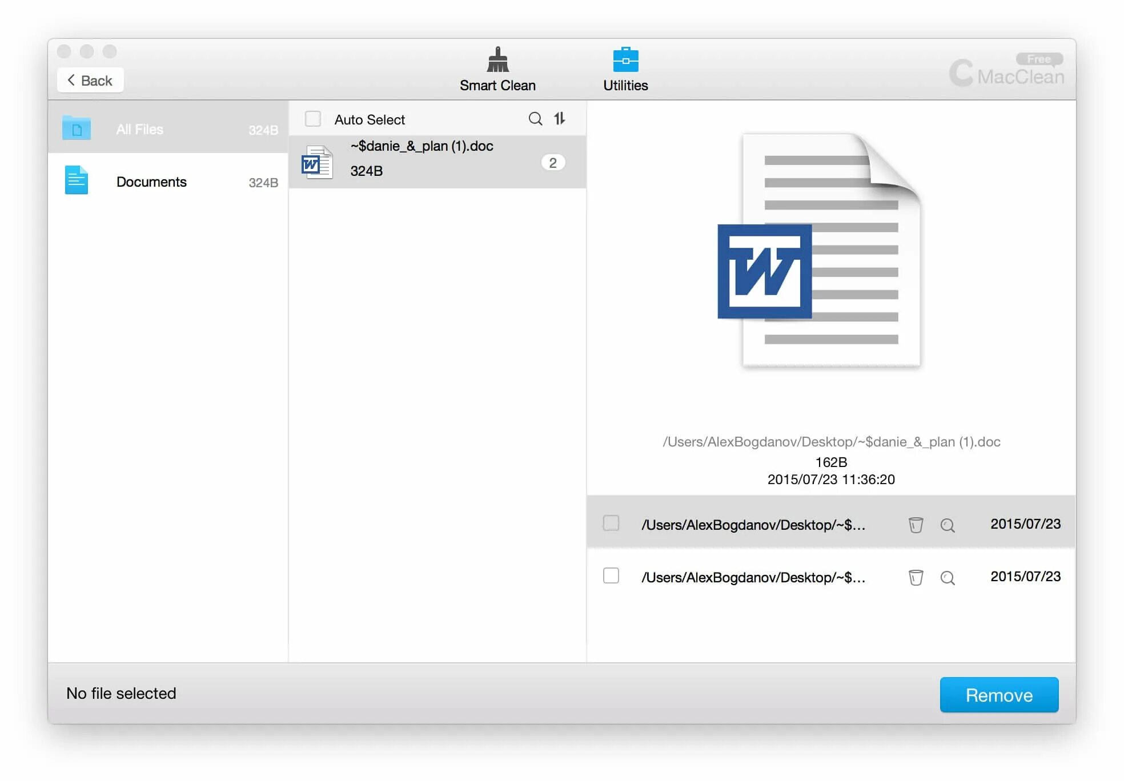Screen dimensions: 1124x781
Task: Click the Word icon in file list
Action: (317, 163)
